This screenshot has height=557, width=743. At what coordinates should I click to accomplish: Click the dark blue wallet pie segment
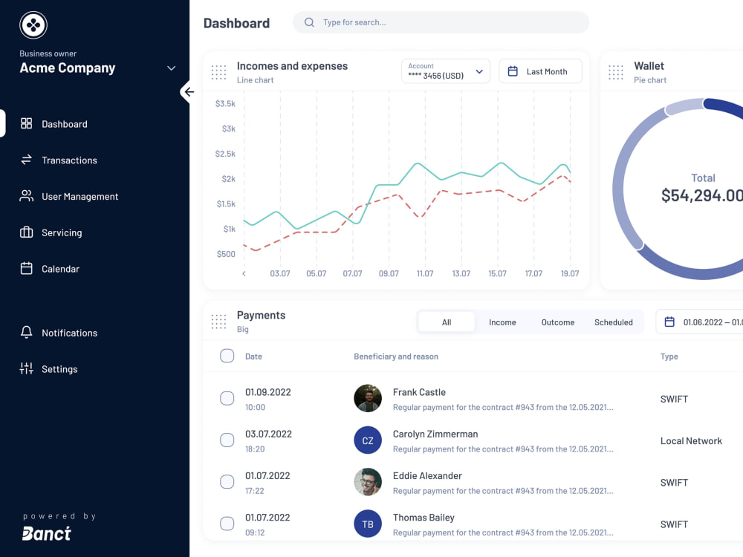(x=725, y=107)
